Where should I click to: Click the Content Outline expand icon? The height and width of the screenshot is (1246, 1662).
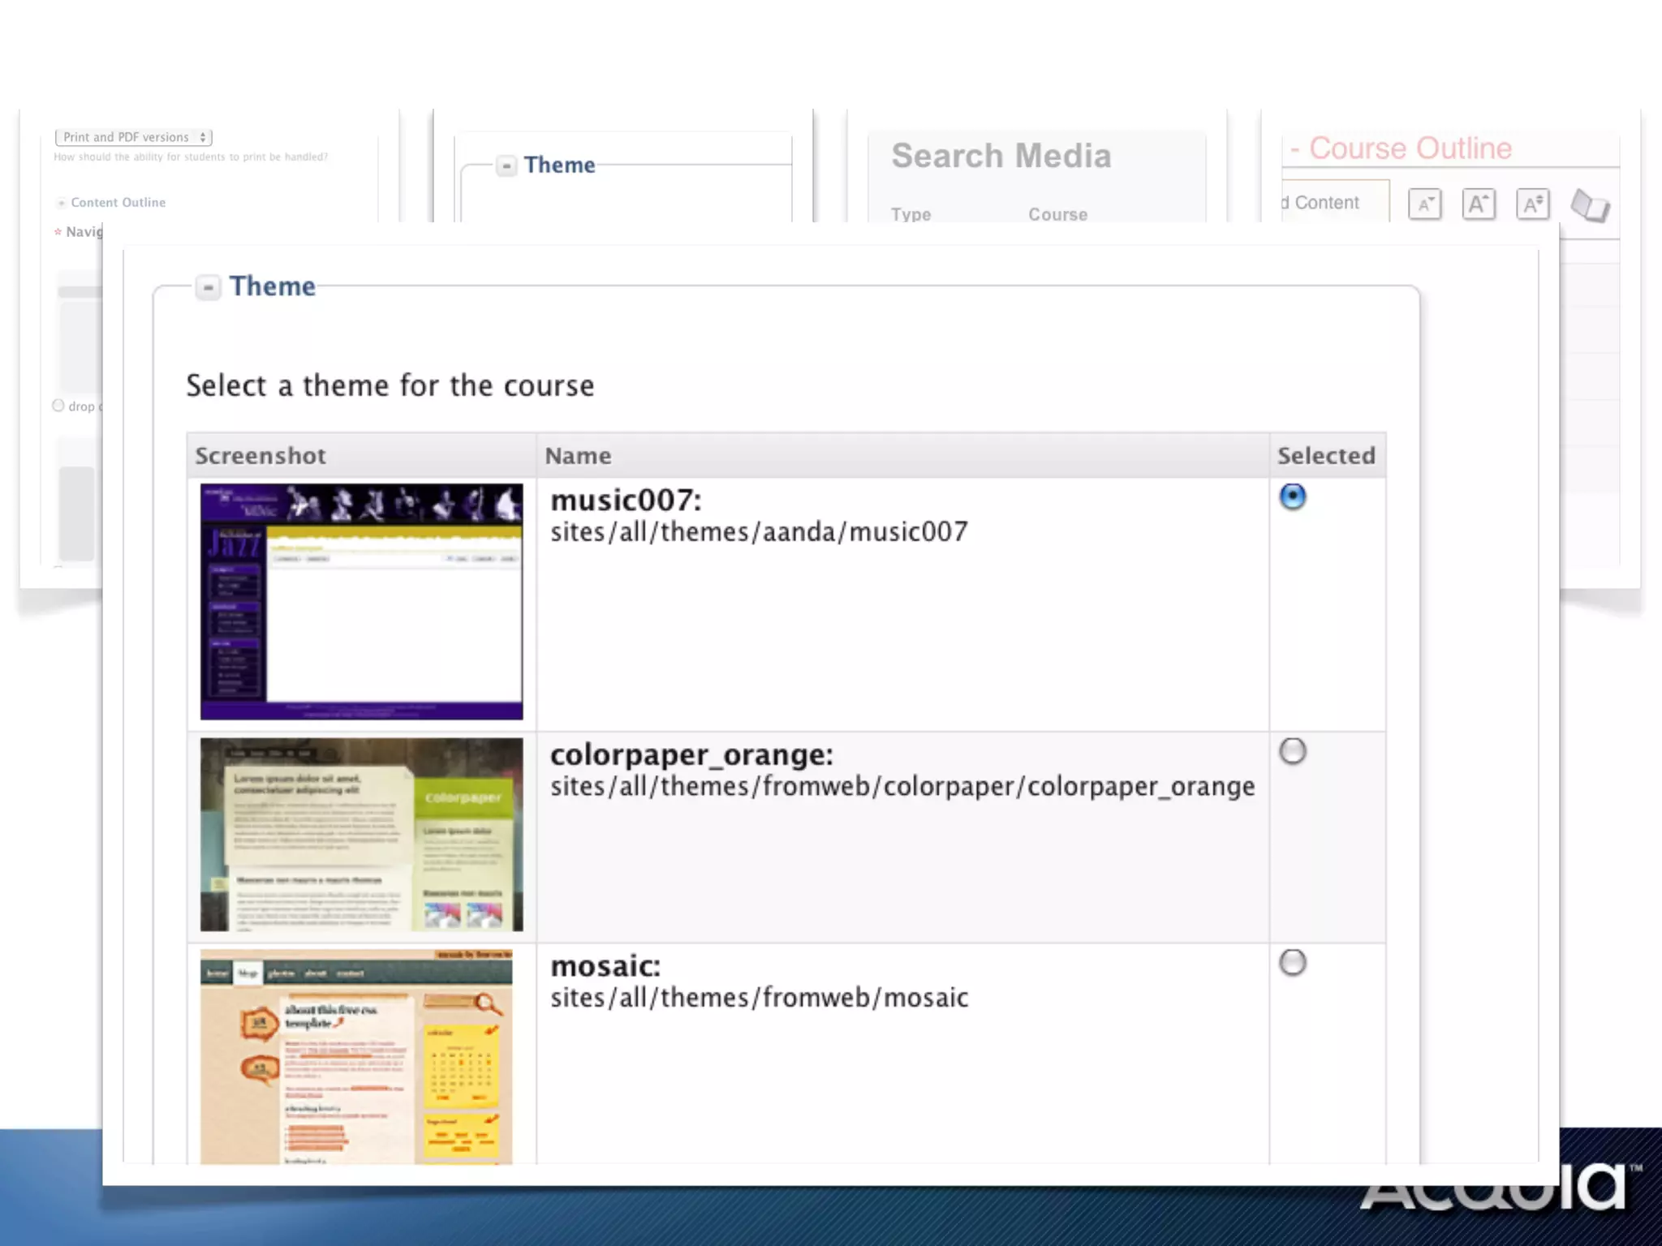point(61,203)
